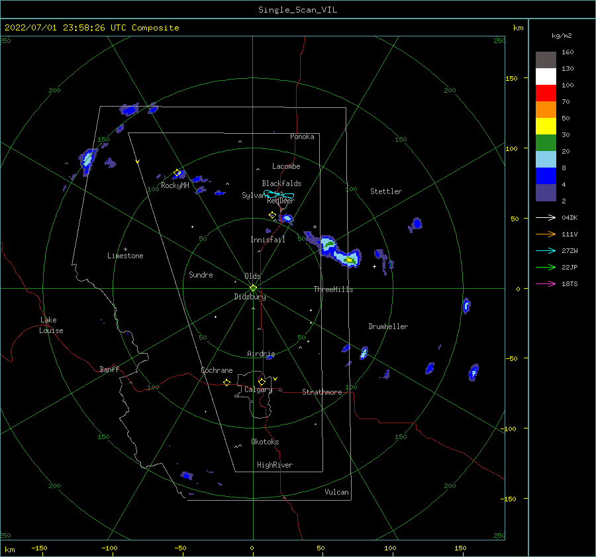Click the Blackfalds town label
Screen dimensions: 596x557
pyautogui.click(x=281, y=183)
